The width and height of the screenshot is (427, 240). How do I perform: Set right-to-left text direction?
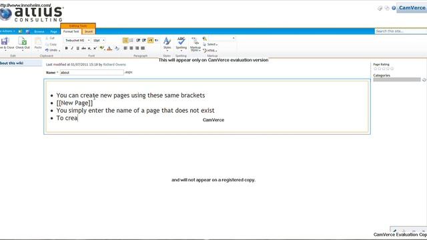pyautogui.click(x=156, y=40)
